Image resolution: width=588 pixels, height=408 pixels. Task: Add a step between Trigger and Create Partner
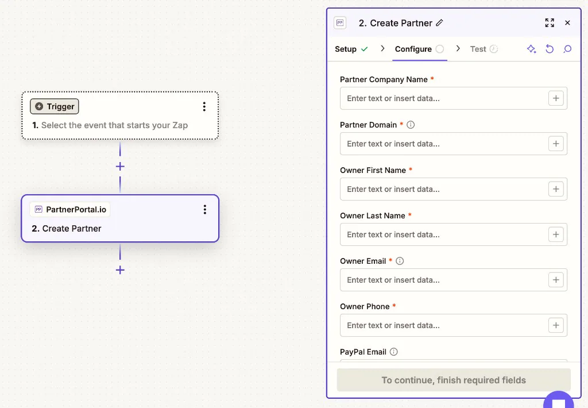120,166
